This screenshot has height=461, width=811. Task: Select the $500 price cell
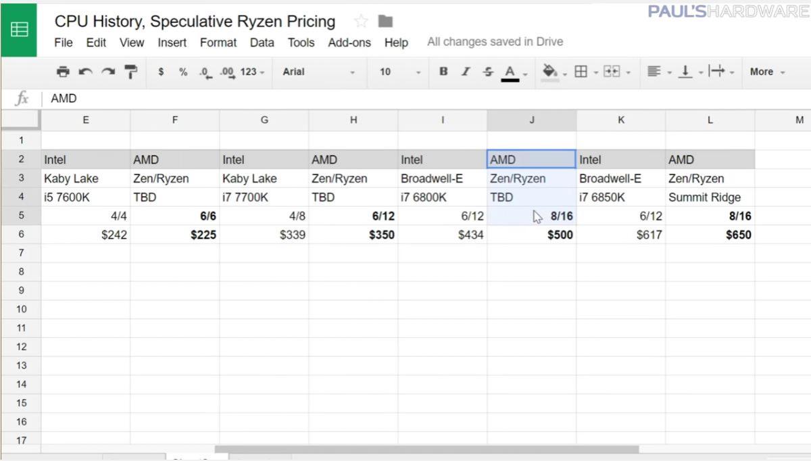coord(532,235)
